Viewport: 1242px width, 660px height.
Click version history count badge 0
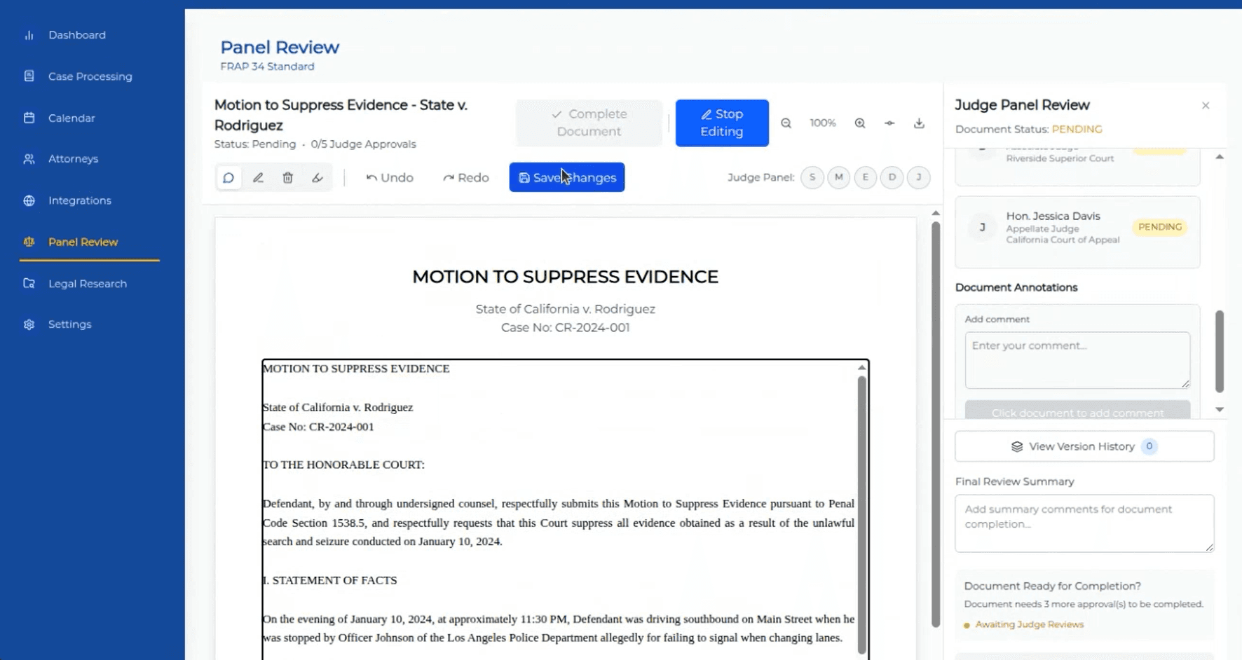[1149, 446]
